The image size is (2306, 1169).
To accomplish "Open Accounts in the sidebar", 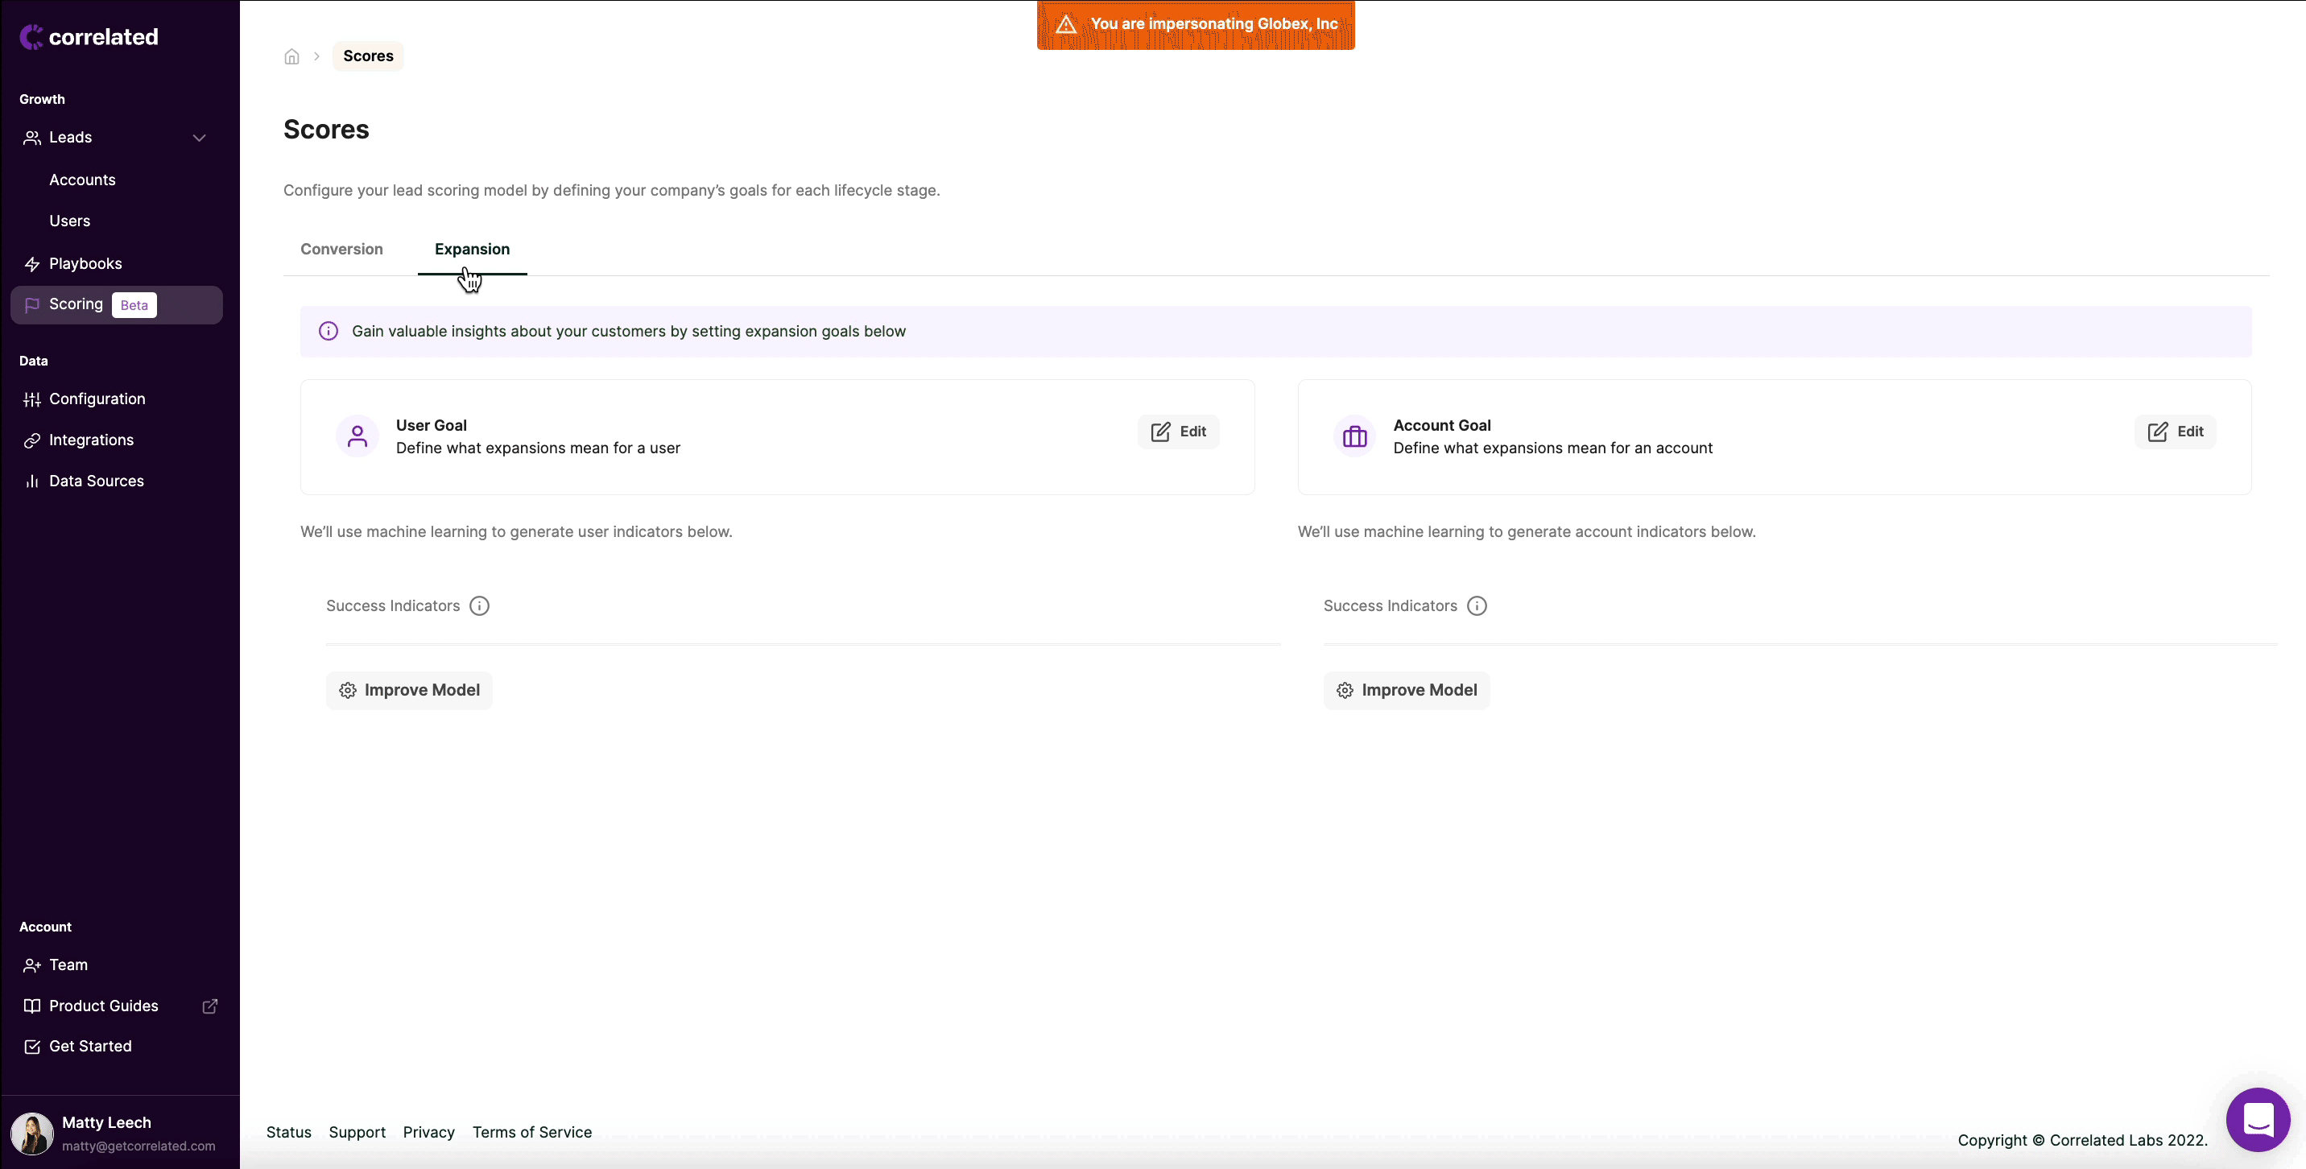I will 82,180.
